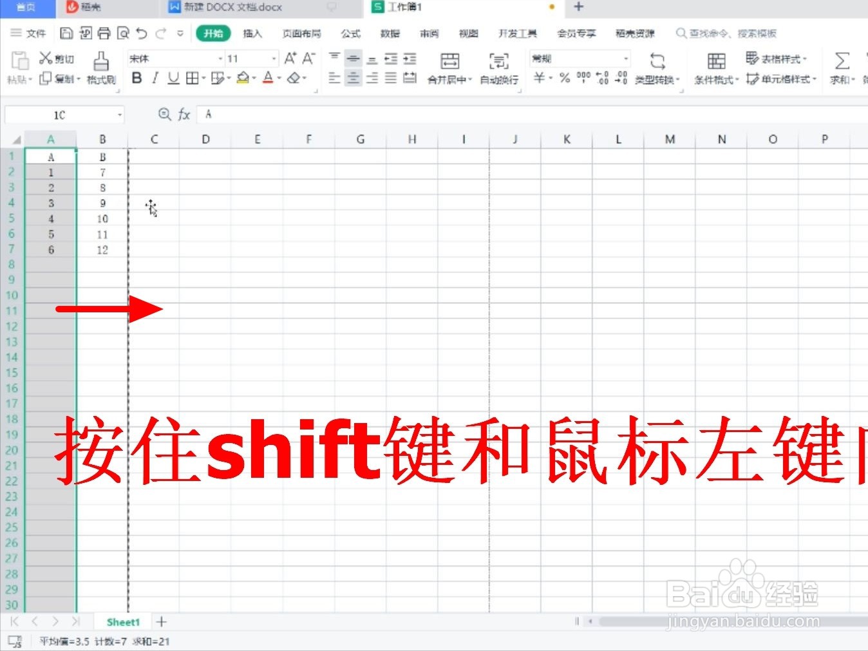
Task: Open the font size dropdown showing 11
Action: 274,59
